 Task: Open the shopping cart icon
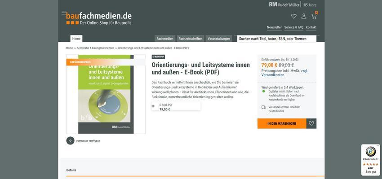coord(314,16)
